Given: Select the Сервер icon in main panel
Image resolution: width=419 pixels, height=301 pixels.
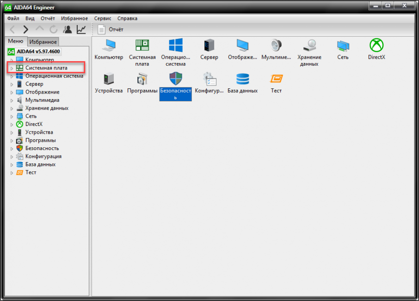Looking at the screenshot, I should 209,46.
